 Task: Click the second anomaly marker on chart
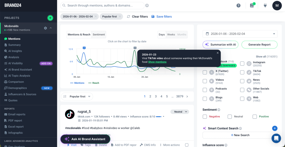pos(135,48)
